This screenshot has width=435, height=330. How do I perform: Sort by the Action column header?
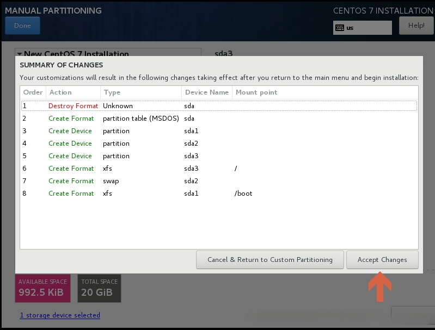coord(73,92)
